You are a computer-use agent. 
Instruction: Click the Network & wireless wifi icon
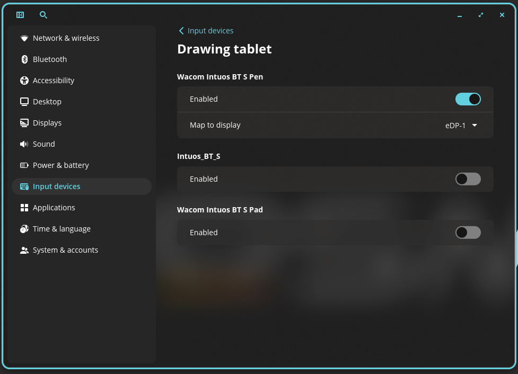pos(24,38)
